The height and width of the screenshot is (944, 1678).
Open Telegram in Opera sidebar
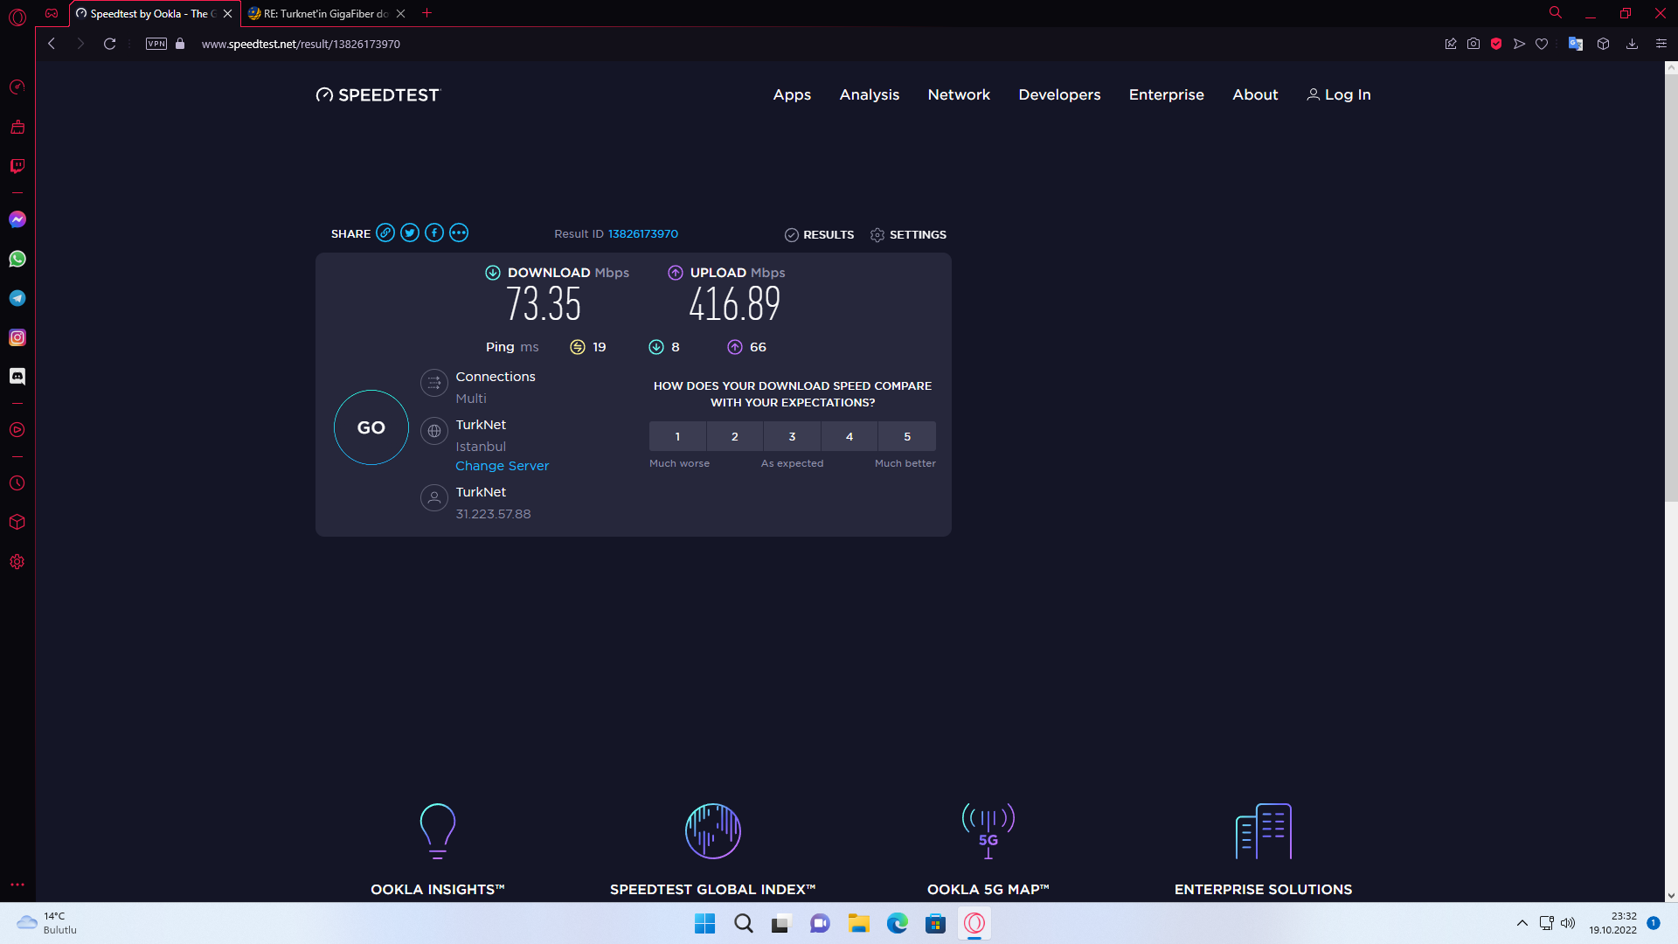click(x=17, y=298)
